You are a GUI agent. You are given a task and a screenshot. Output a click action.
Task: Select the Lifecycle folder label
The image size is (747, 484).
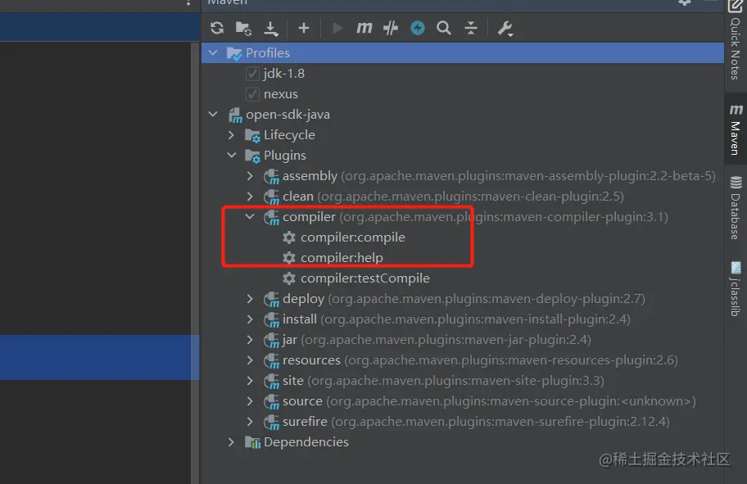(289, 135)
